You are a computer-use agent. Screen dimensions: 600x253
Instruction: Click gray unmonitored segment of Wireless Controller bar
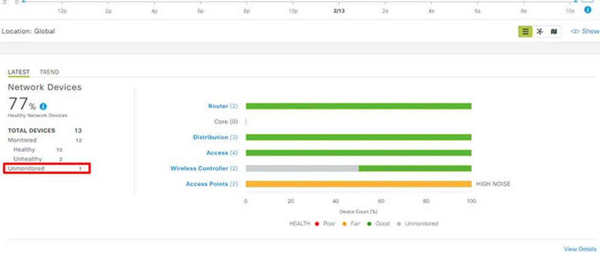(301, 168)
